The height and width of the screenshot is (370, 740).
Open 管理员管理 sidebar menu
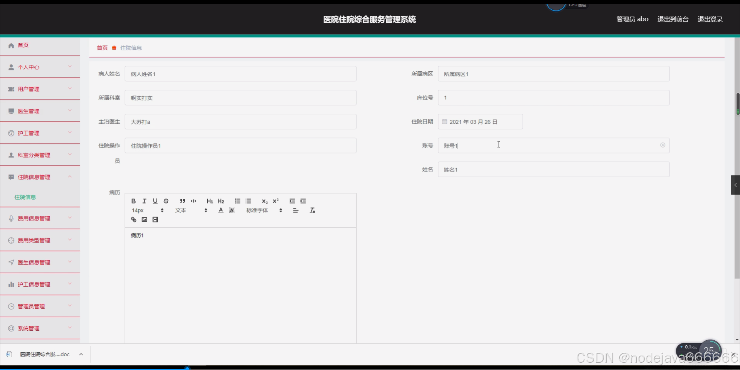point(40,306)
